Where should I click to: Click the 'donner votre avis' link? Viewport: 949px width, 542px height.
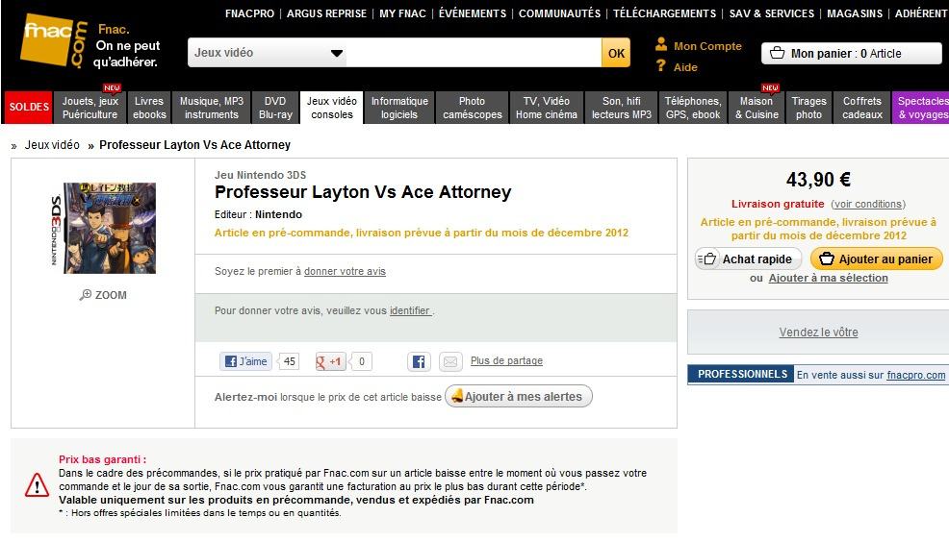point(345,271)
